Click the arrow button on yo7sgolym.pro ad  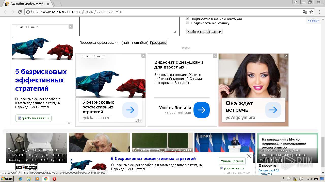tap(273, 110)
